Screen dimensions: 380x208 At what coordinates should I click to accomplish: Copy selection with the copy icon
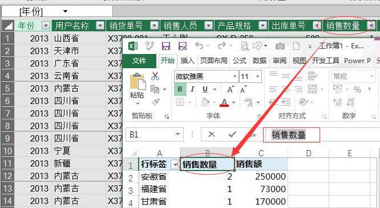155,89
